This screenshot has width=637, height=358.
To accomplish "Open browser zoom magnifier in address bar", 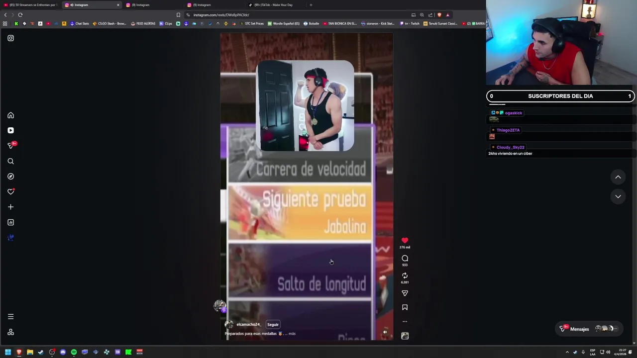I will coord(422,15).
